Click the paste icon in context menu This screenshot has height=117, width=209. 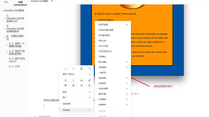81,69
